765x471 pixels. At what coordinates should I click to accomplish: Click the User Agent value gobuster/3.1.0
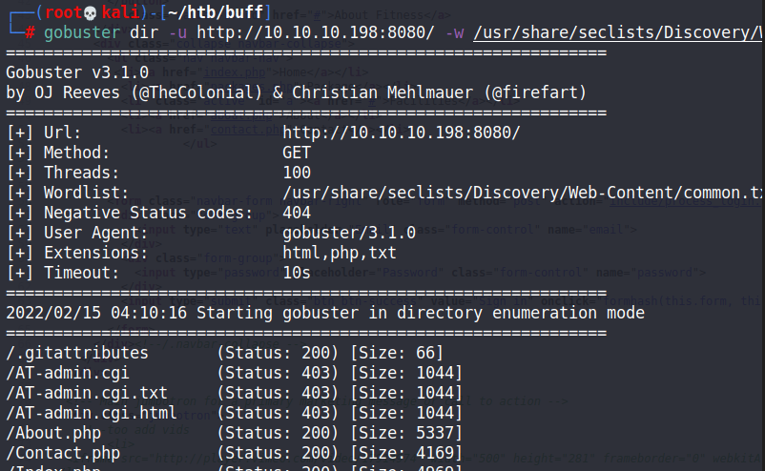(x=350, y=233)
